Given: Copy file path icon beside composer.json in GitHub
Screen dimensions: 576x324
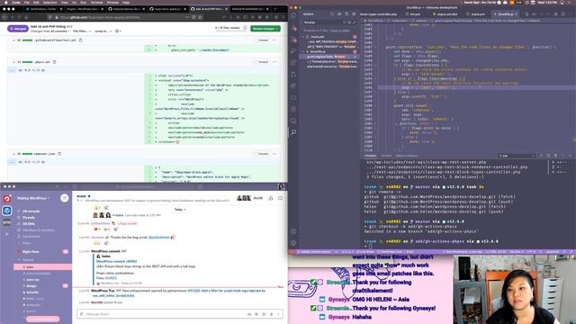Looking at the screenshot, I should [59, 154].
